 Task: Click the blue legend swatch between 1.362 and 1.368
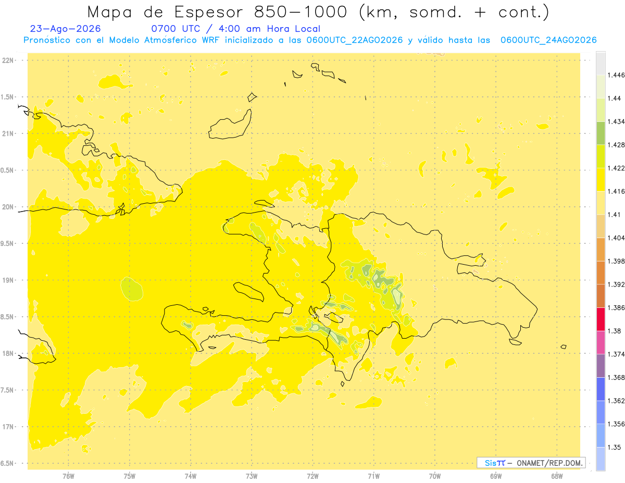coord(601,389)
